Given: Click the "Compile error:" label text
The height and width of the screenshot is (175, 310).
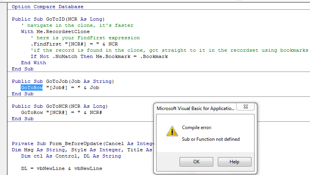Looking at the screenshot, I should coord(197,128).
